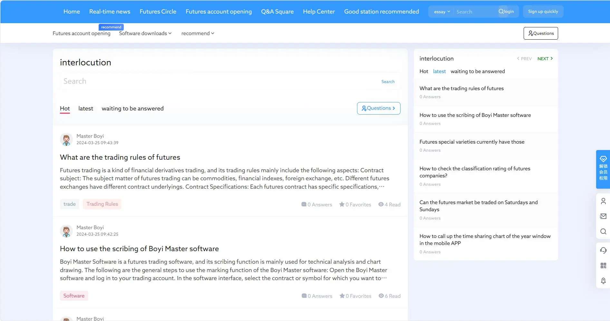This screenshot has width=610, height=321.
Task: Switch to the latest tab in main list
Action: (86, 109)
